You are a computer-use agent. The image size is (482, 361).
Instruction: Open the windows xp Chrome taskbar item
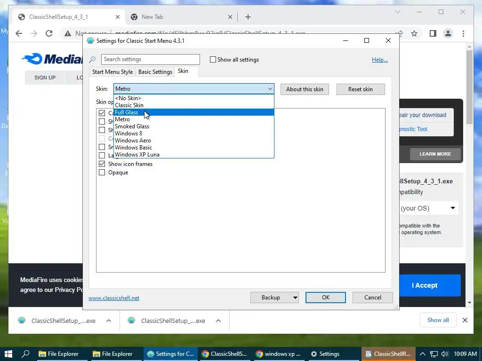pos(279,354)
